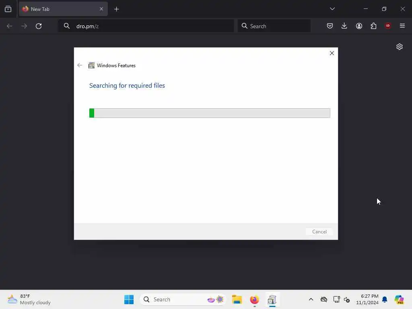This screenshot has height=309, width=412.
Task: Open the weather widget showing 83°F
Action: pyautogui.click(x=29, y=299)
